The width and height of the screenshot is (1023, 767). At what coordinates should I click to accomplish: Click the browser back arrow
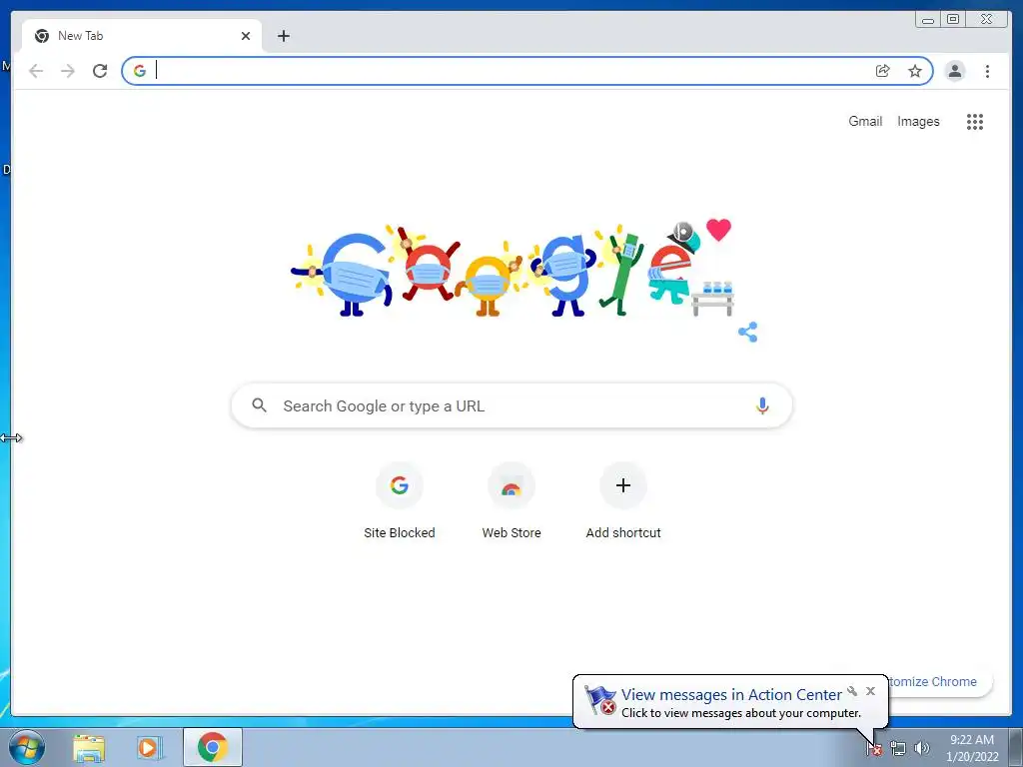[x=36, y=71]
